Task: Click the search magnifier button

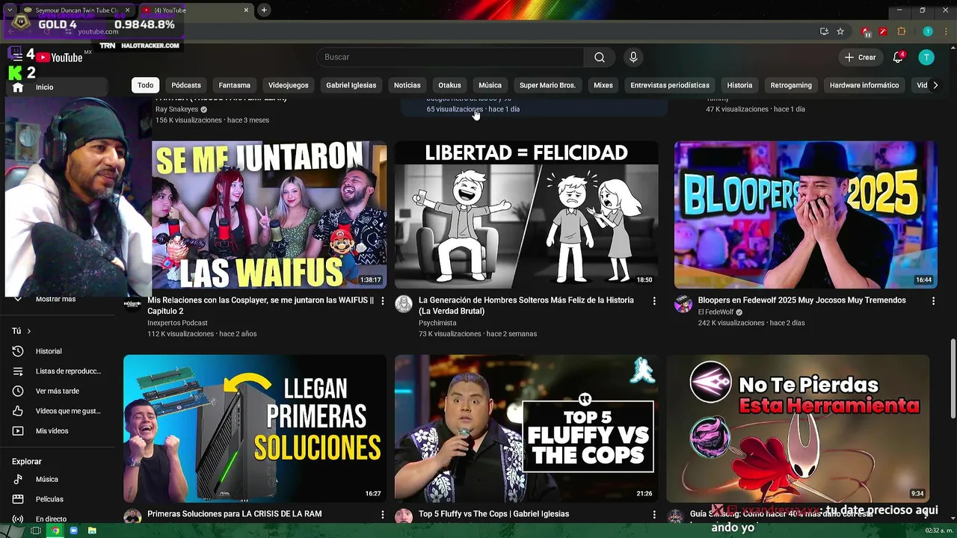Action: tap(600, 58)
